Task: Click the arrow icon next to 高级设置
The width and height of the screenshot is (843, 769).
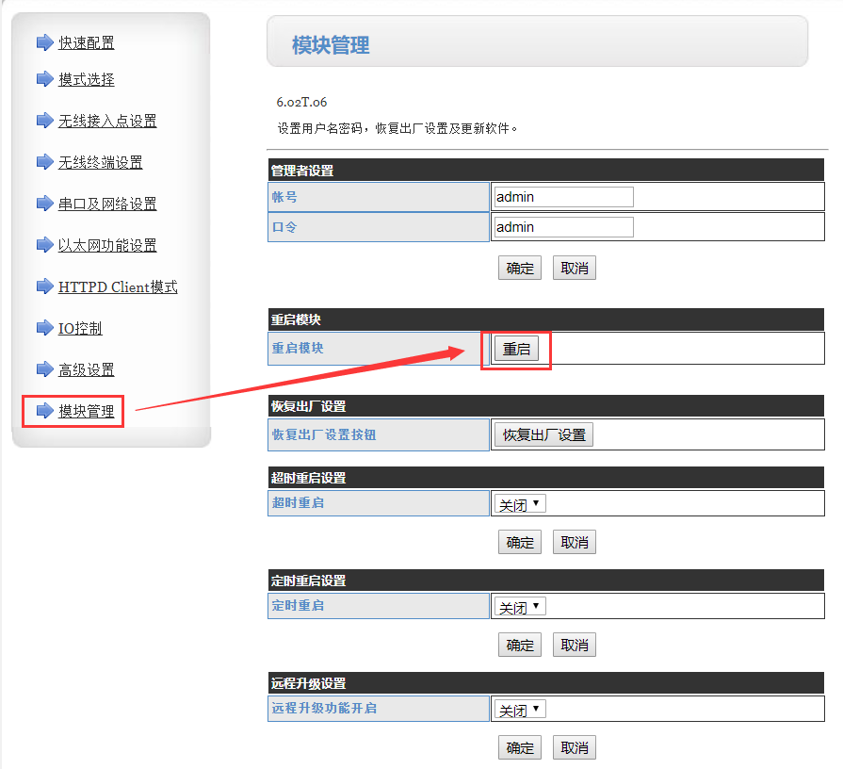Action: (44, 369)
